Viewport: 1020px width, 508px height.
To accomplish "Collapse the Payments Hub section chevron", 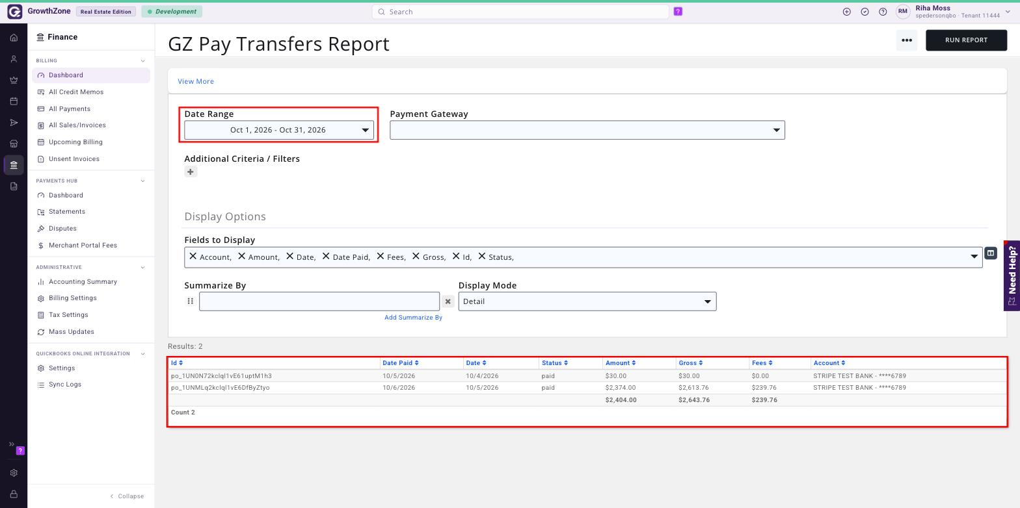I will (x=143, y=181).
